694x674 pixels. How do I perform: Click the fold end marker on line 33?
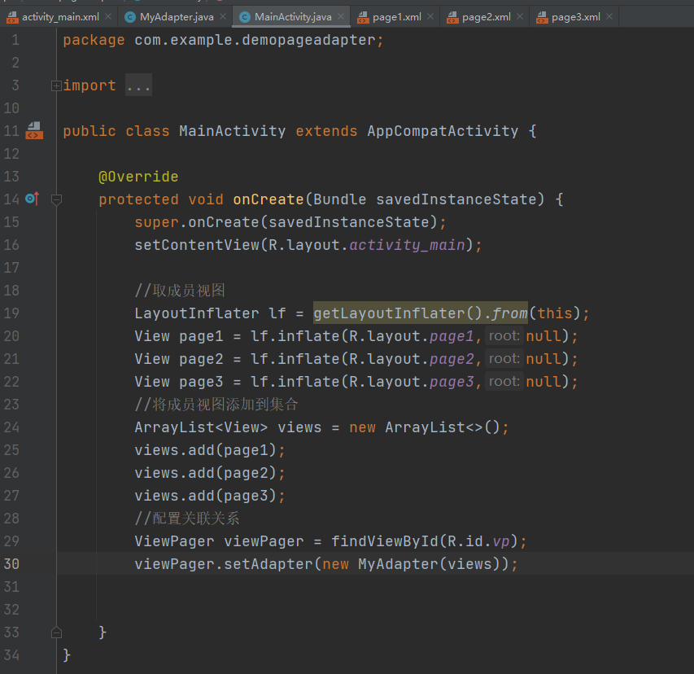point(56,632)
